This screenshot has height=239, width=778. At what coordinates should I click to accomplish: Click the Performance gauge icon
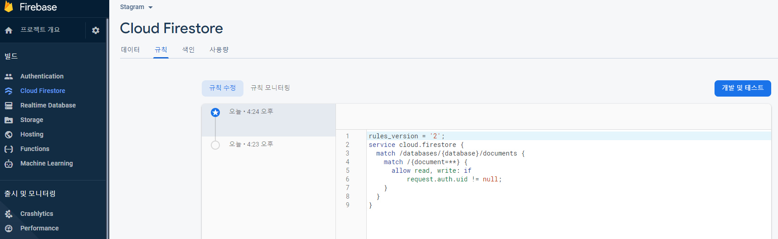pos(9,229)
